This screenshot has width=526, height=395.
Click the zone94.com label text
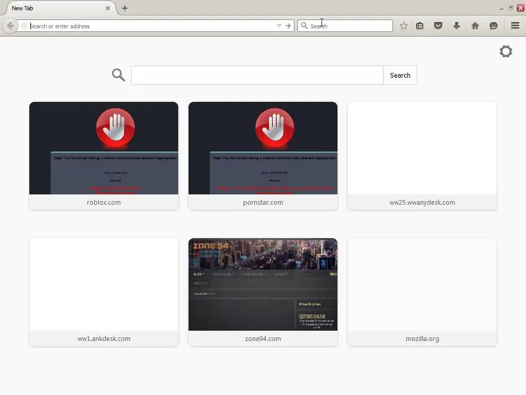(x=263, y=339)
